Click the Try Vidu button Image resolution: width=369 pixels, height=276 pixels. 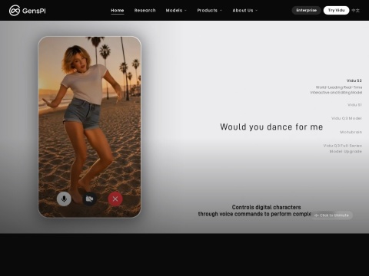point(336,10)
